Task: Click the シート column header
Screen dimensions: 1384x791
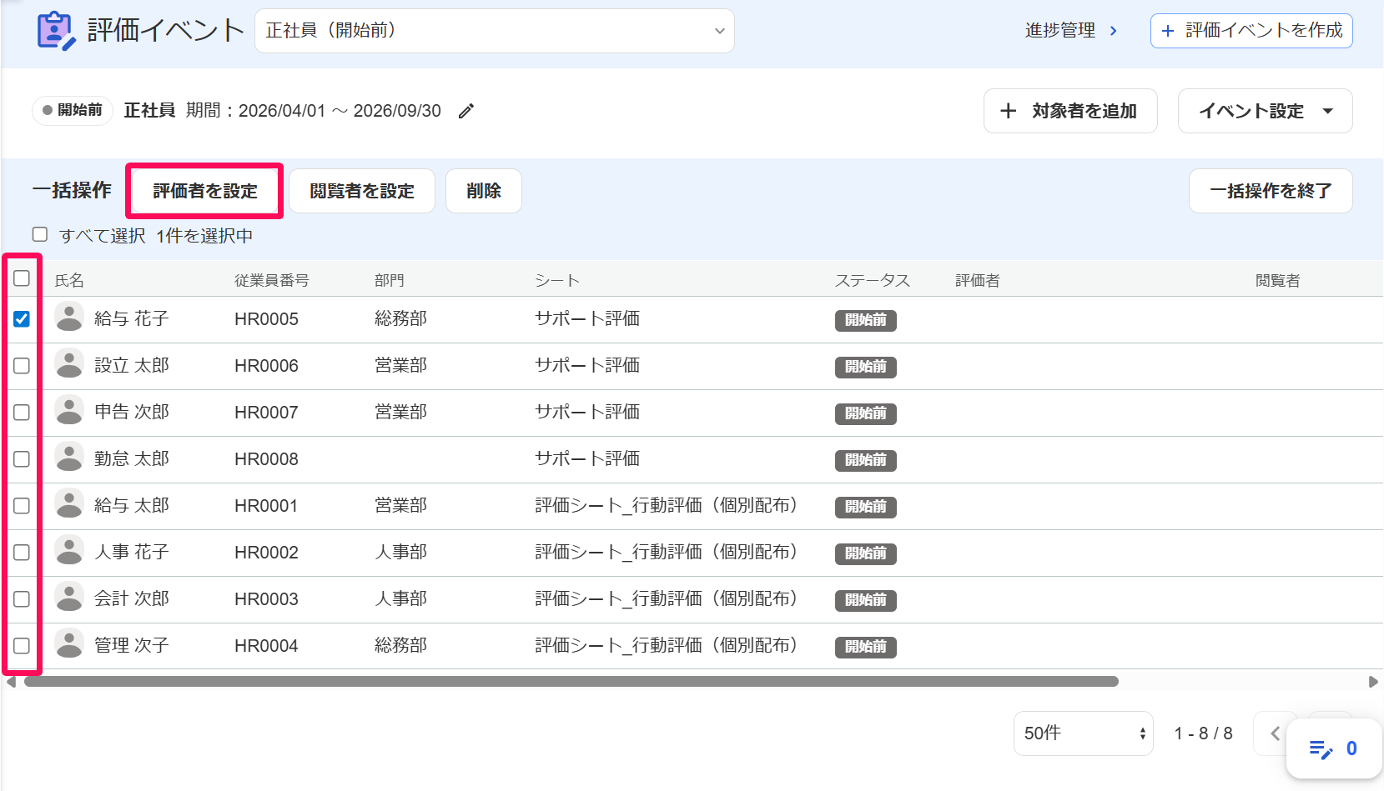Action: tap(557, 281)
